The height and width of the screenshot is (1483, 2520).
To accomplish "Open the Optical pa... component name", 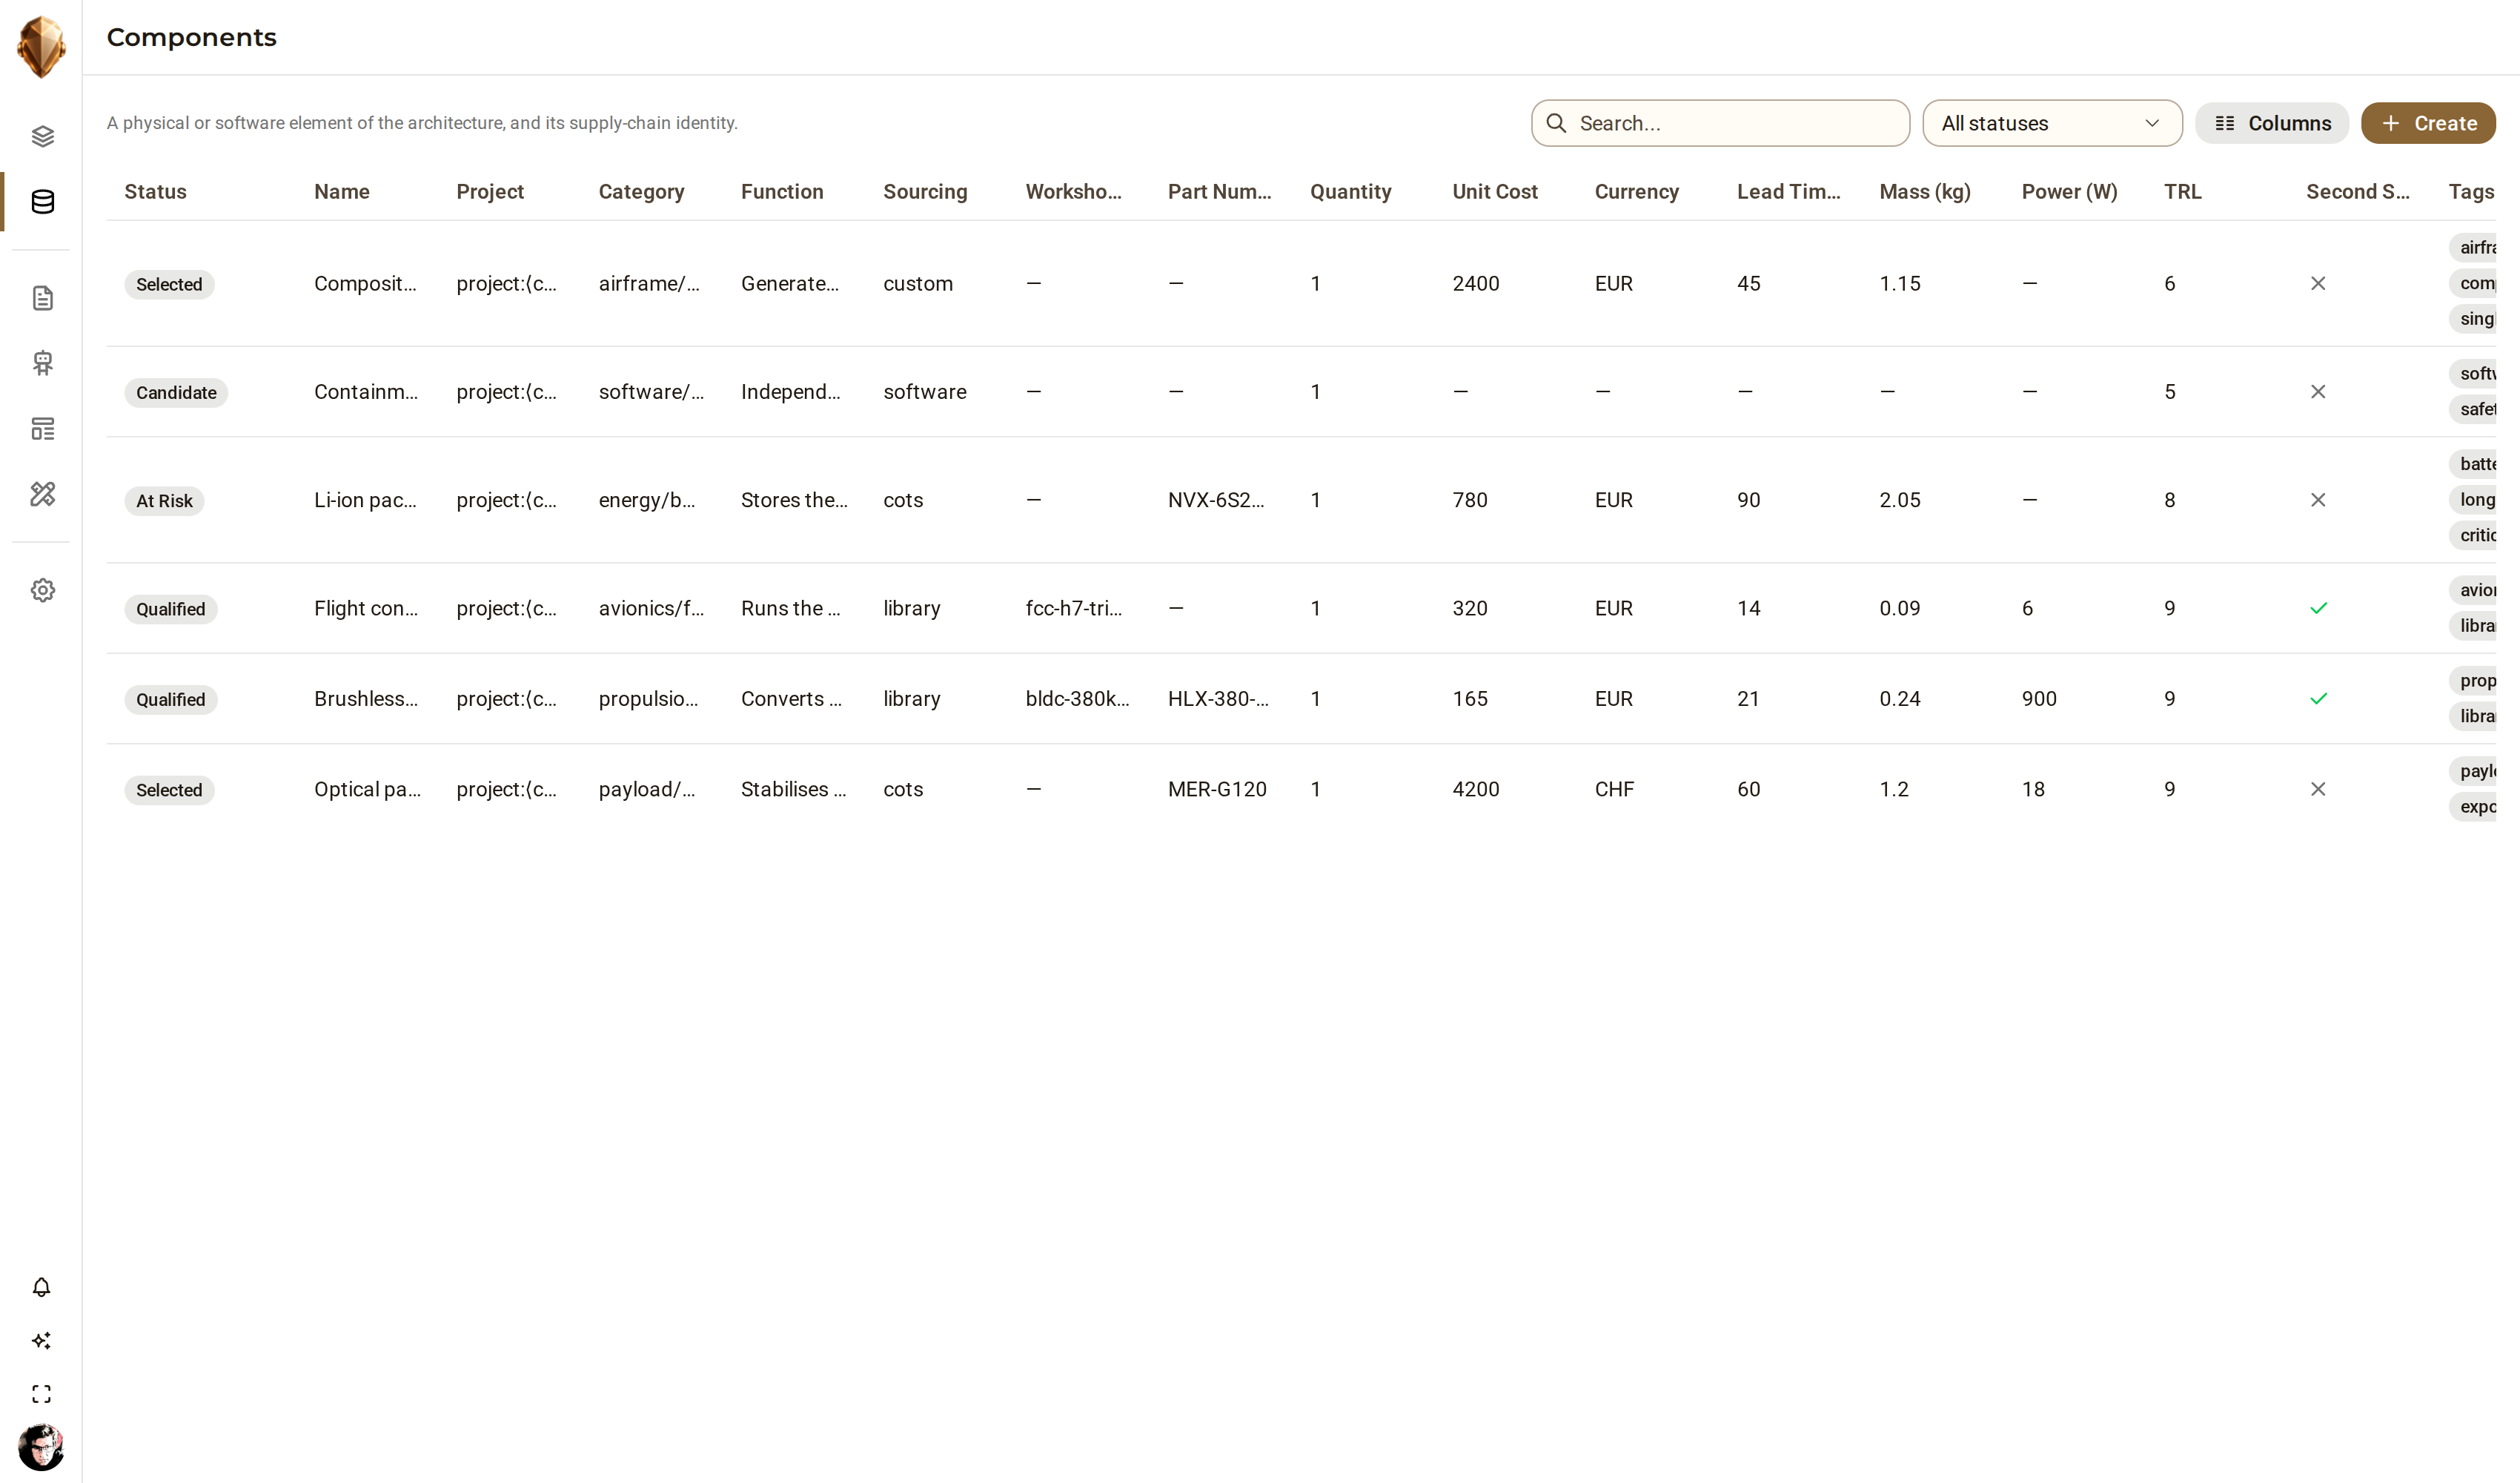I will click(x=367, y=788).
